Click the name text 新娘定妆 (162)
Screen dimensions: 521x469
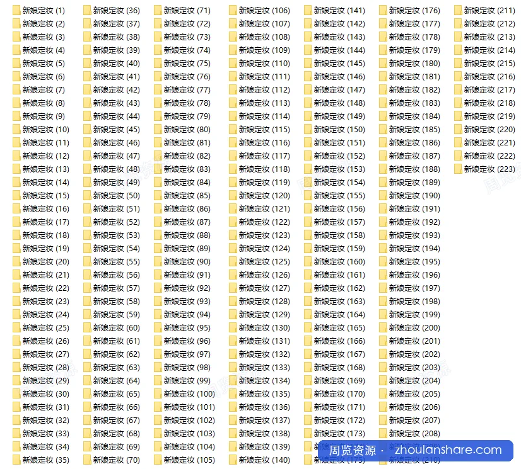click(x=339, y=288)
